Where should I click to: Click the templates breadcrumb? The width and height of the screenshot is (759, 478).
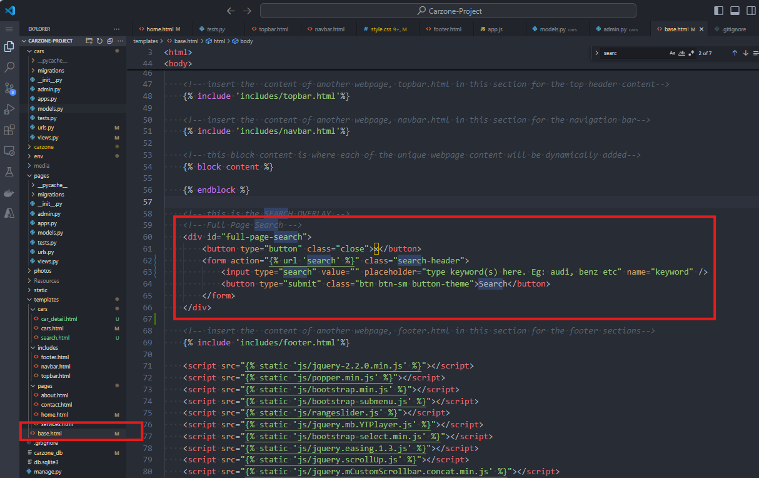(x=146, y=41)
